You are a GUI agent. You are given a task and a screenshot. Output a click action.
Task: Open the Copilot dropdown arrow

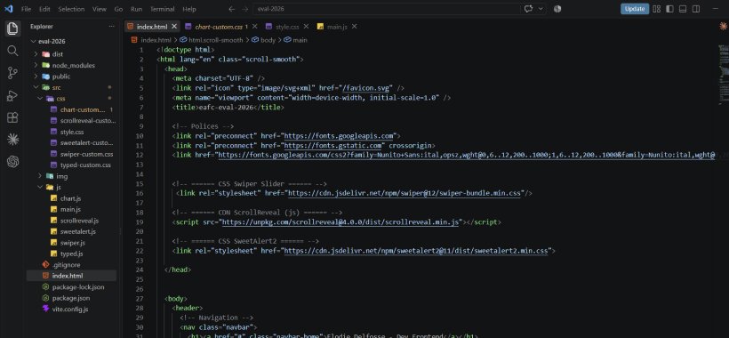541,9
